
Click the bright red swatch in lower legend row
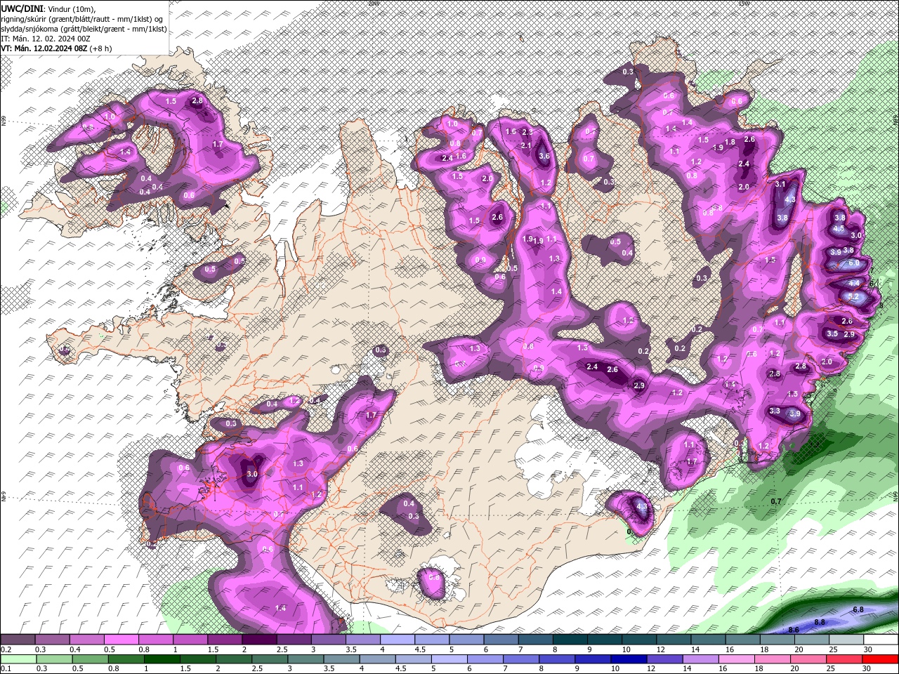point(880,659)
